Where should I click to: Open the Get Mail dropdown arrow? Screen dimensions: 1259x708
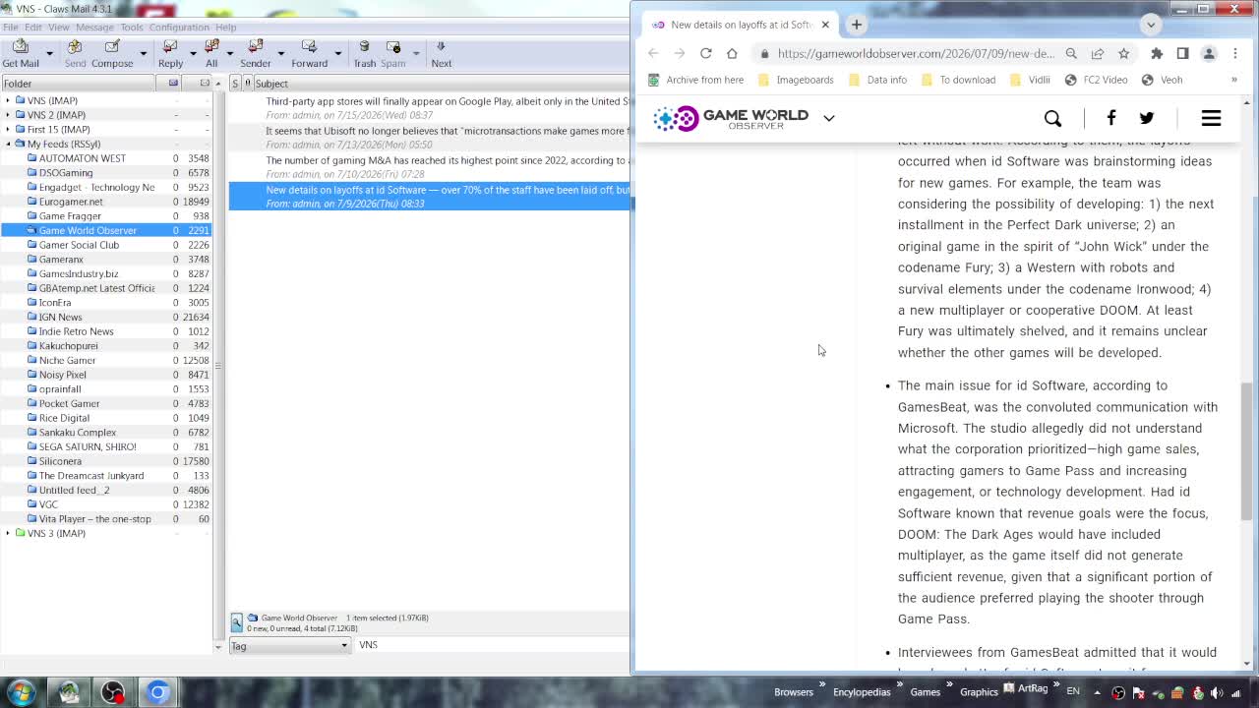[51, 53]
